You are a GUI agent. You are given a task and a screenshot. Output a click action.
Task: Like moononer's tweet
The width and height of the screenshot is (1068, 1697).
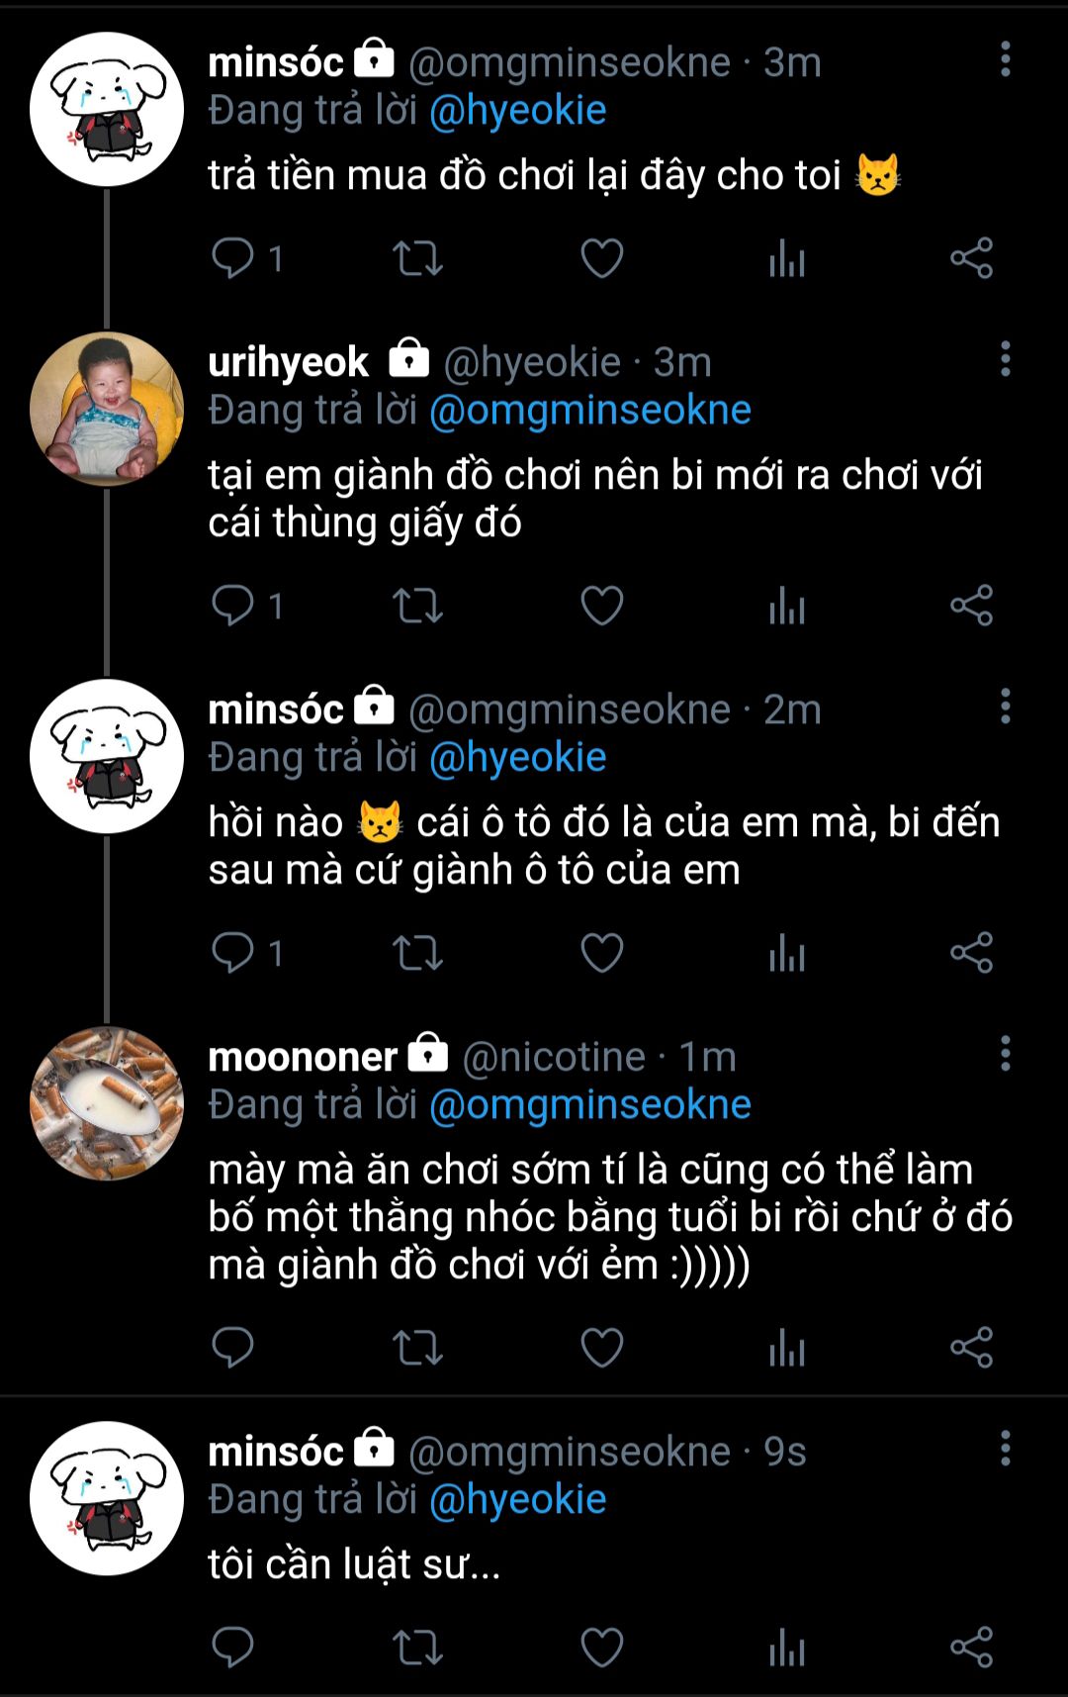[x=601, y=1348]
